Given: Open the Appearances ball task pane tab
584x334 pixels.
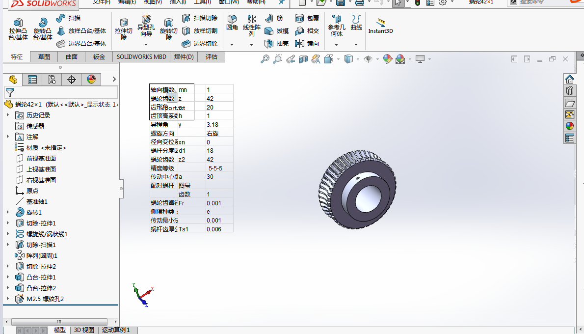Looking at the screenshot, I should point(569,126).
